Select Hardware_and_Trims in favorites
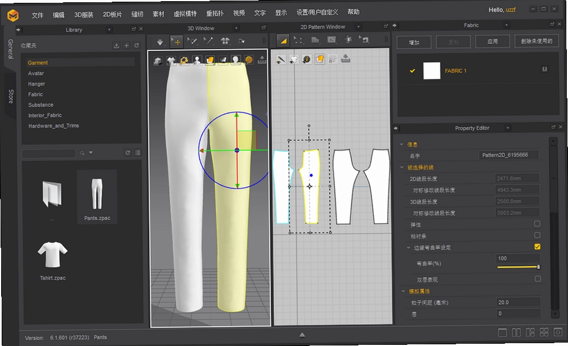Viewport: 568px width, 346px height. [x=54, y=126]
